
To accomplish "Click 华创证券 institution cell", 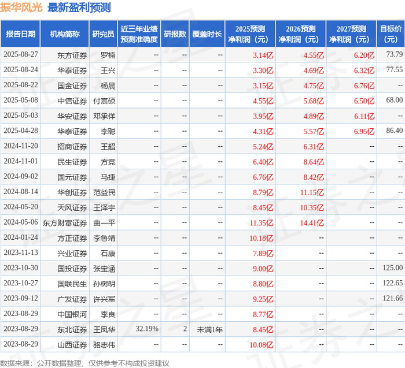I will coord(72,192).
